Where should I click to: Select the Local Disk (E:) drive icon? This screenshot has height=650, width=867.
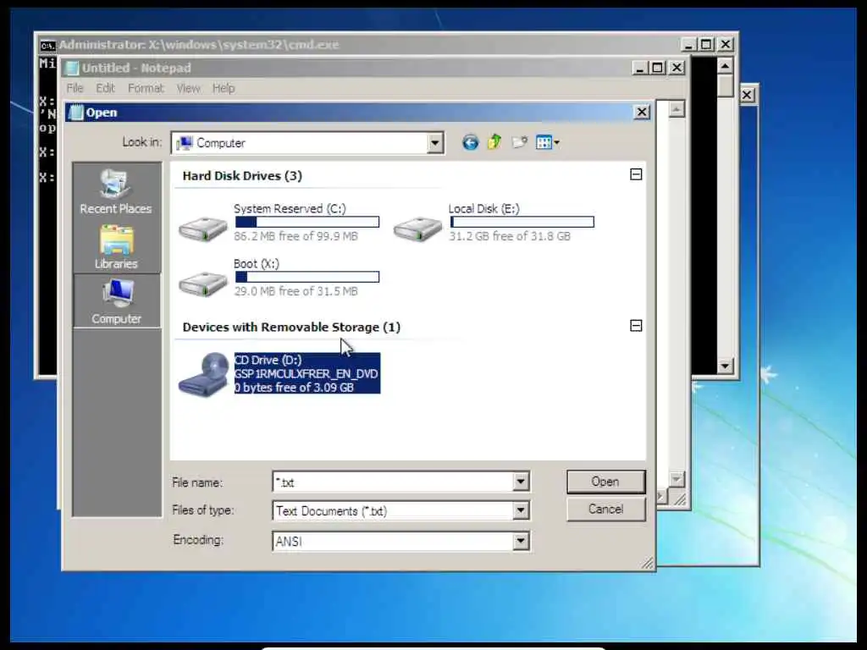pos(417,229)
